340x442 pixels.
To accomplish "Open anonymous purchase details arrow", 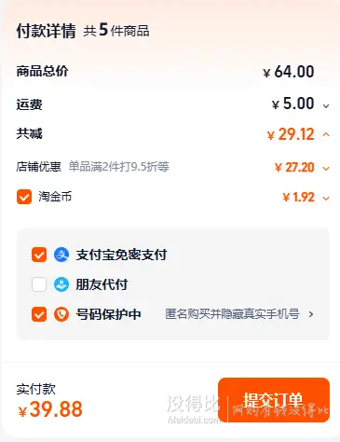I will pos(311,314).
